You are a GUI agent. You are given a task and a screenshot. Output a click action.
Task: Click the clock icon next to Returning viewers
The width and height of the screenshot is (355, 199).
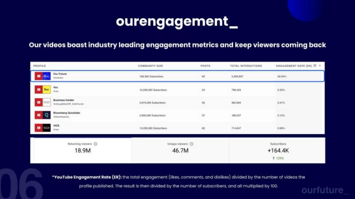[x=95, y=144]
